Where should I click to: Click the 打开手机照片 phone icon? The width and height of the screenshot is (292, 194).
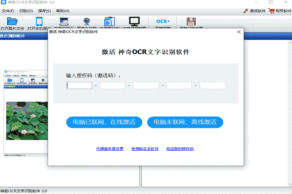tap(39, 21)
